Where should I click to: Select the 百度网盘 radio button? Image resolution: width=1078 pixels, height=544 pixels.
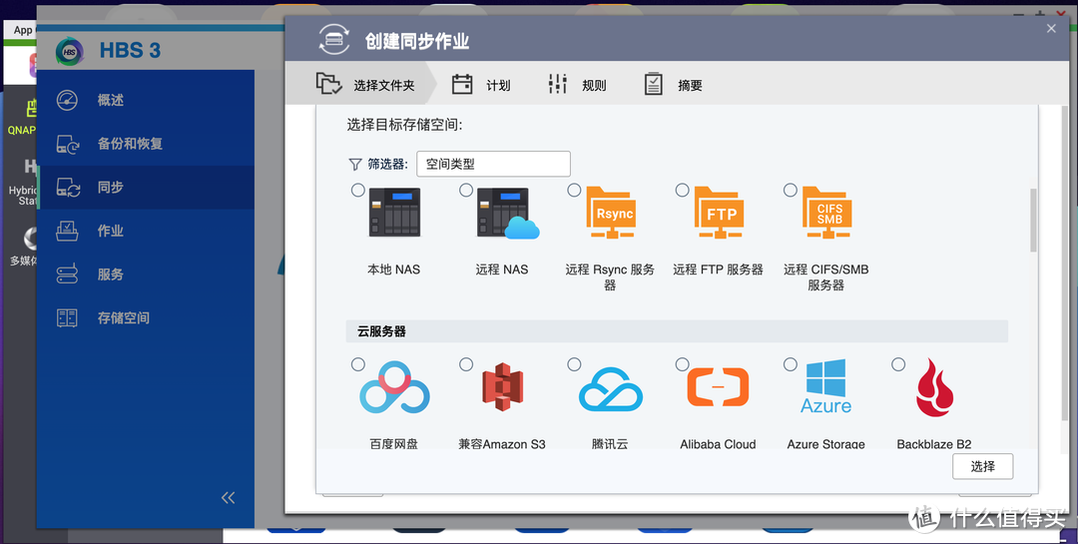(358, 364)
